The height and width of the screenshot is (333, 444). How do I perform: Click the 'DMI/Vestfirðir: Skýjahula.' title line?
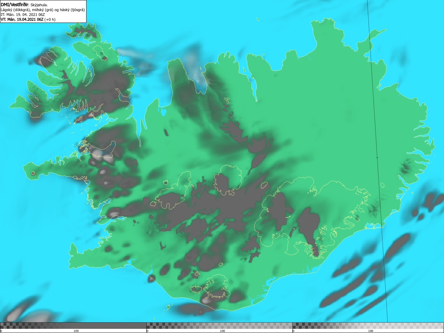click(x=24, y=5)
